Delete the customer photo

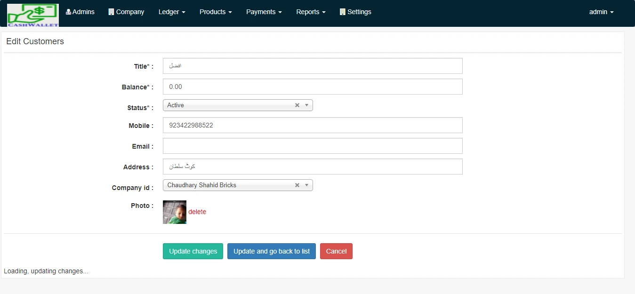(197, 212)
